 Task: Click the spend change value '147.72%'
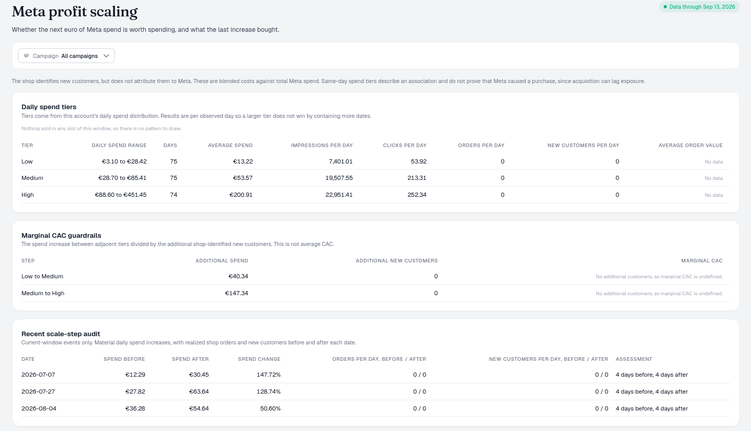(x=268, y=375)
